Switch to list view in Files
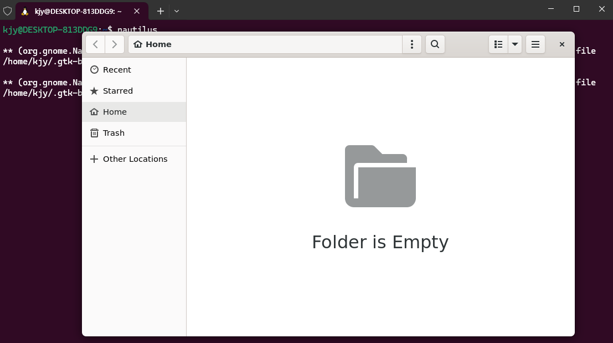Viewport: 613px width, 343px height. coord(498,44)
